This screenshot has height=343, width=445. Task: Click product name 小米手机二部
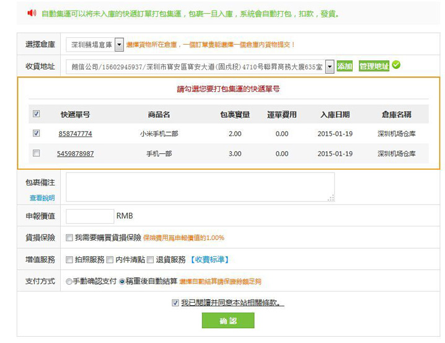[159, 134]
